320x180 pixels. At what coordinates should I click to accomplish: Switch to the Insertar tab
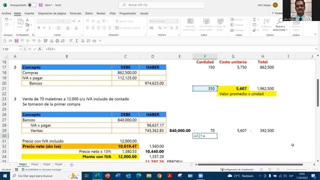pos(29,13)
